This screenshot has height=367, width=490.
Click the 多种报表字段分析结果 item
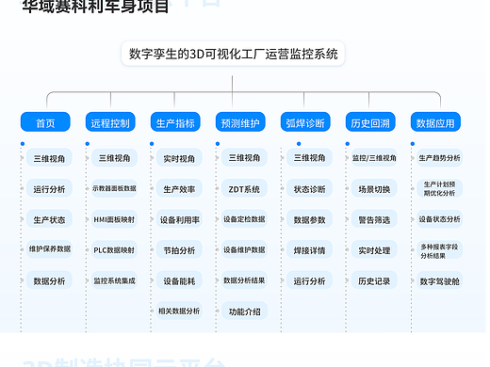point(439,250)
